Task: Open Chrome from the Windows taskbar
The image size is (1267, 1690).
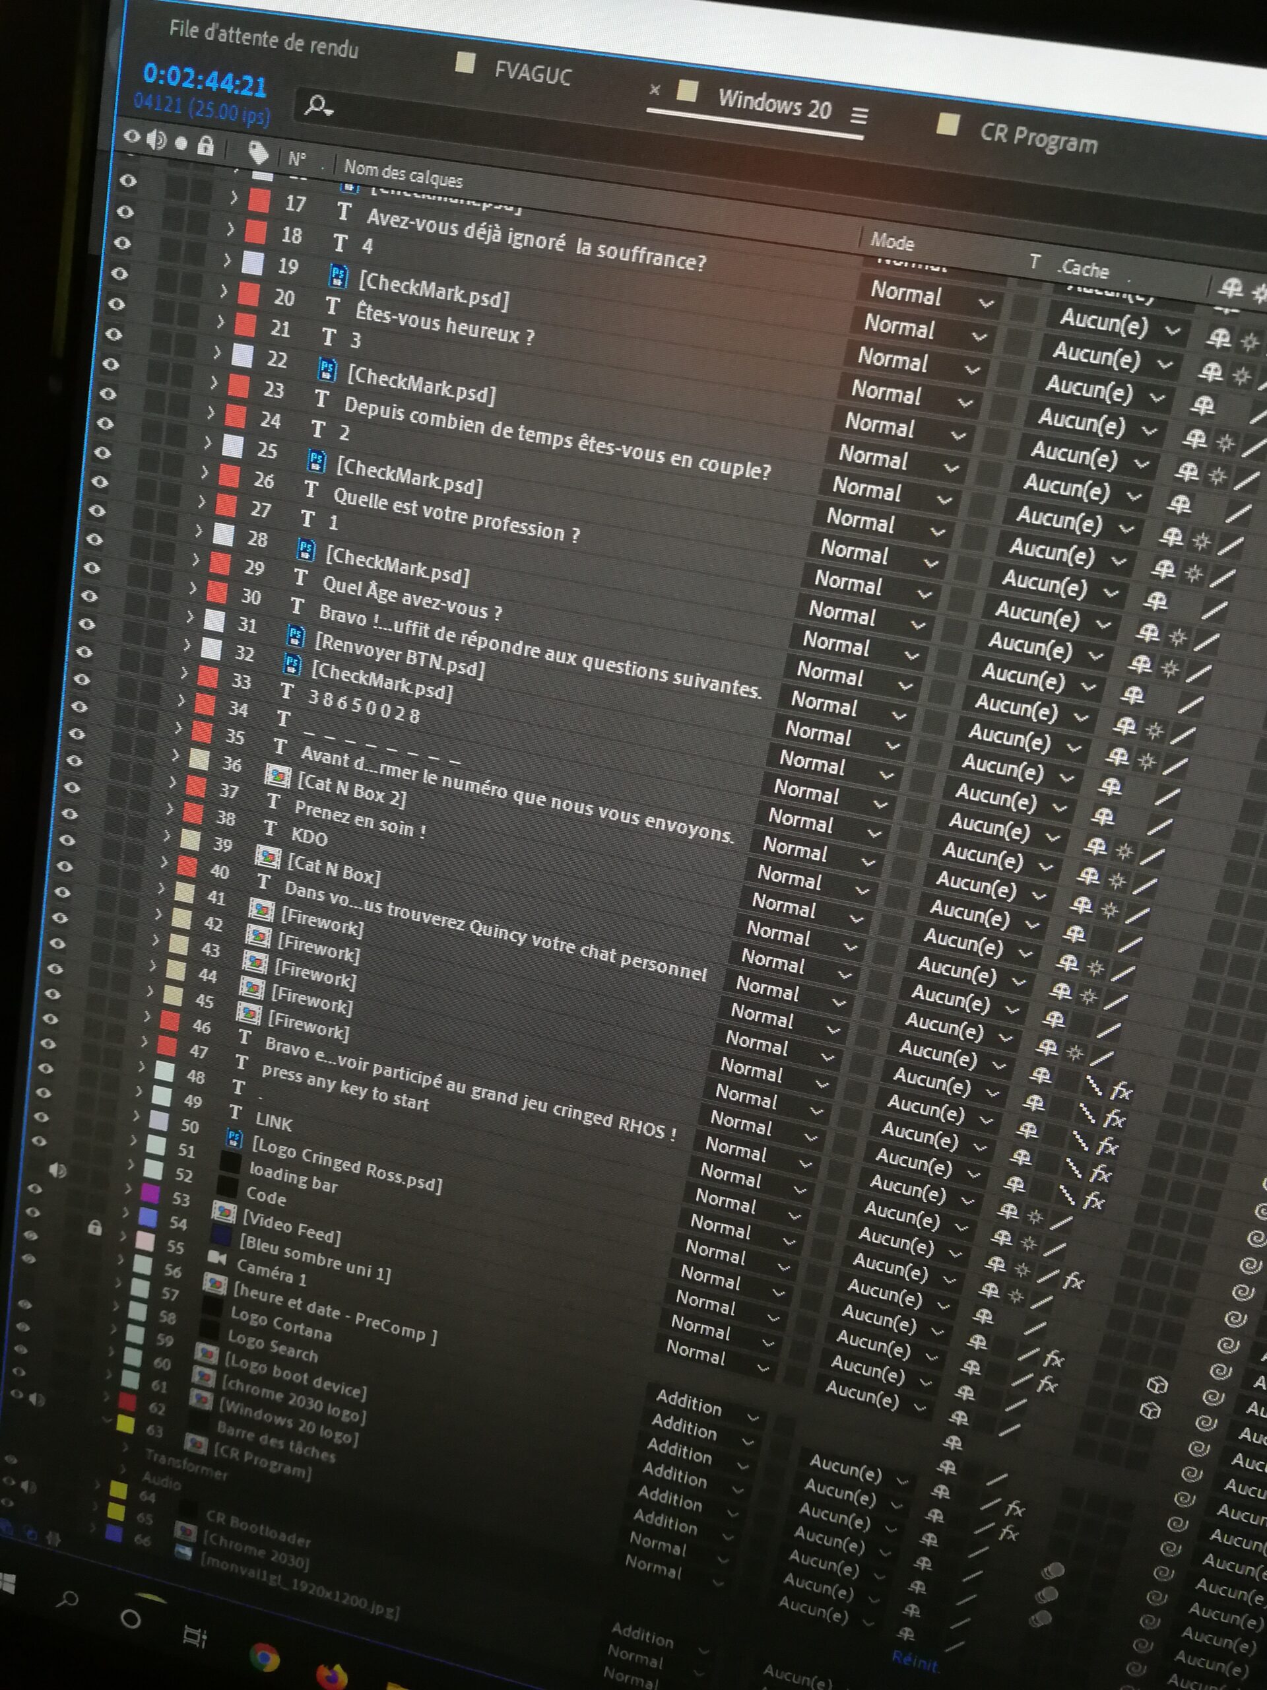Action: [264, 1657]
